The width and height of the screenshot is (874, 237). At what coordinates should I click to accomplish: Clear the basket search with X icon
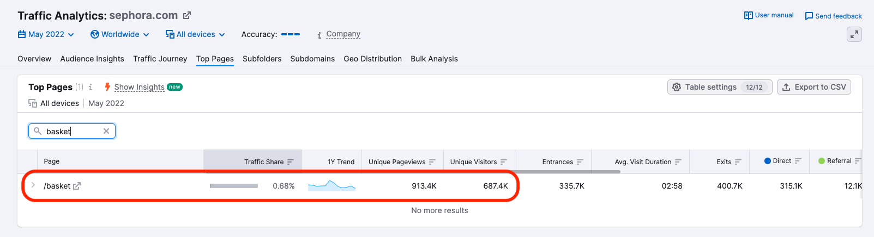(106, 131)
